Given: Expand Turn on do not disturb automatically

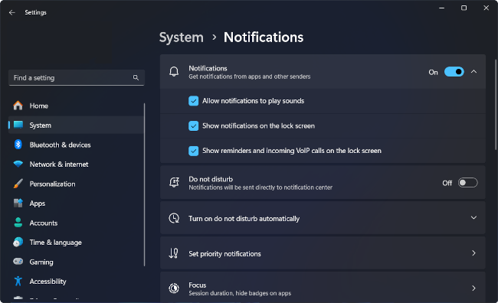Looking at the screenshot, I should pyautogui.click(x=323, y=218).
